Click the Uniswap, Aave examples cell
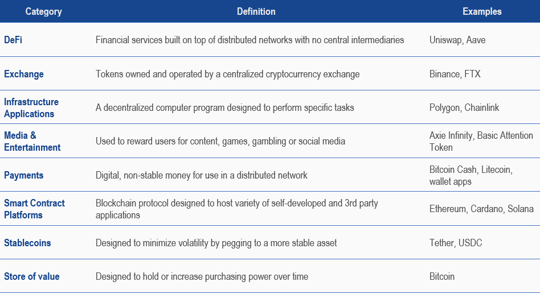Viewport: 540px width, 294px height. [457, 40]
